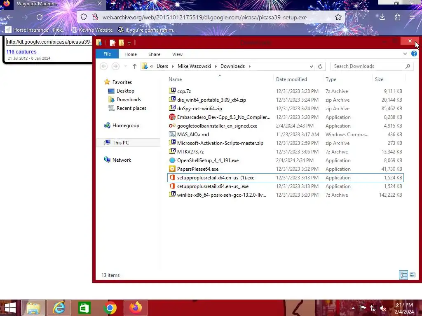Open Firefox tracking protection shield

84,17
